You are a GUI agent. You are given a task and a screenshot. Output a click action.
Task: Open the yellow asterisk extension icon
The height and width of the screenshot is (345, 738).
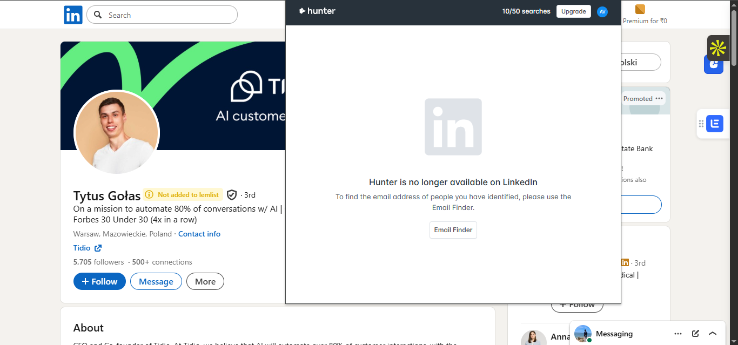717,48
